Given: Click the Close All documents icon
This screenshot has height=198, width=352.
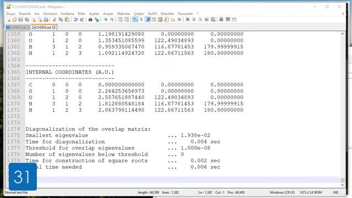Looking at the screenshot, I should [40, 20].
